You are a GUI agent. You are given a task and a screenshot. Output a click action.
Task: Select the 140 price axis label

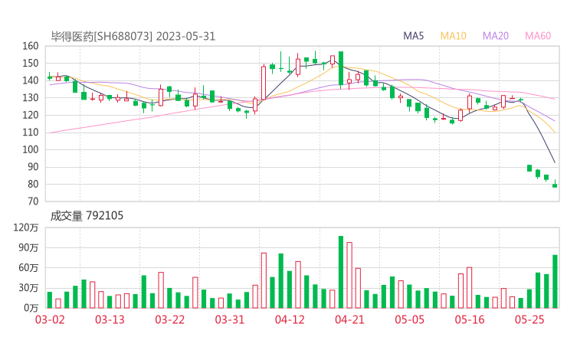[31, 80]
